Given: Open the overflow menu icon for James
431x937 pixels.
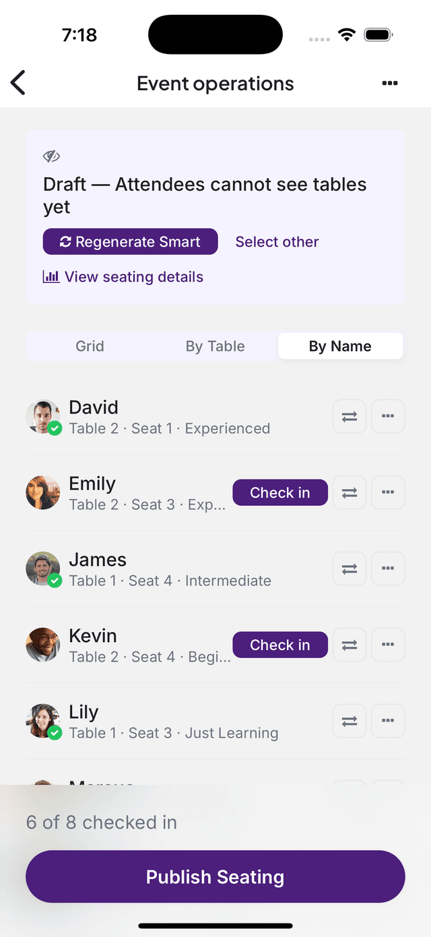Looking at the screenshot, I should [388, 569].
